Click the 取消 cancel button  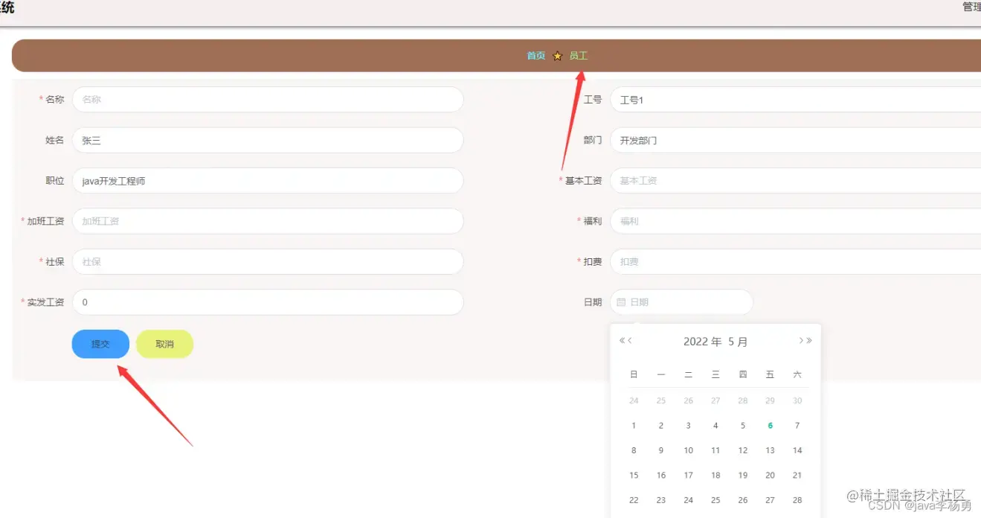point(164,344)
